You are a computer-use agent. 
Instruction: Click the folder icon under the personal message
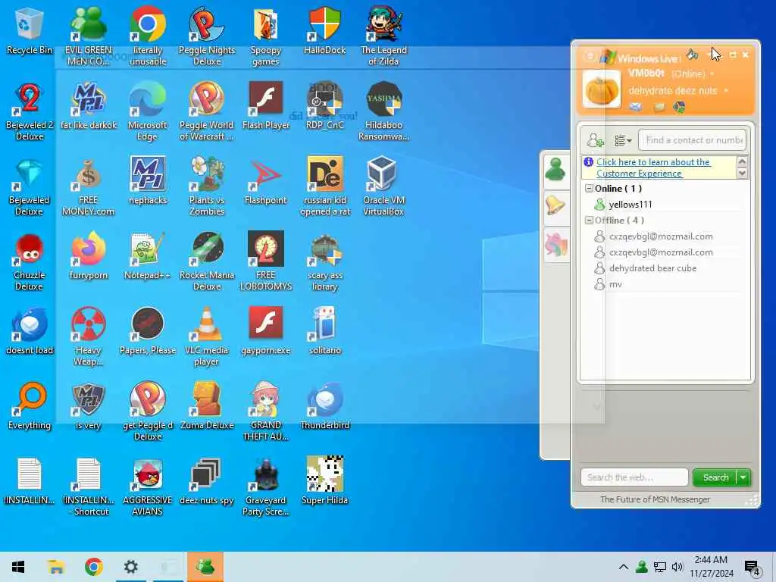pos(659,107)
